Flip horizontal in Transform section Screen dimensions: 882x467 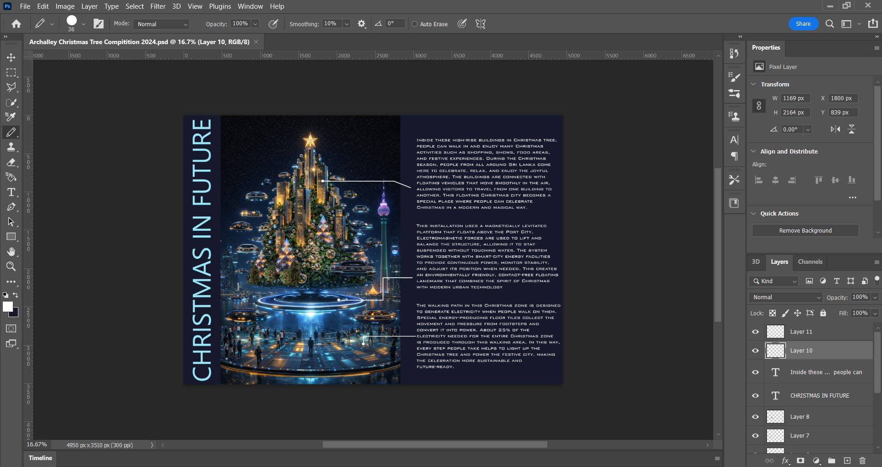click(x=835, y=130)
